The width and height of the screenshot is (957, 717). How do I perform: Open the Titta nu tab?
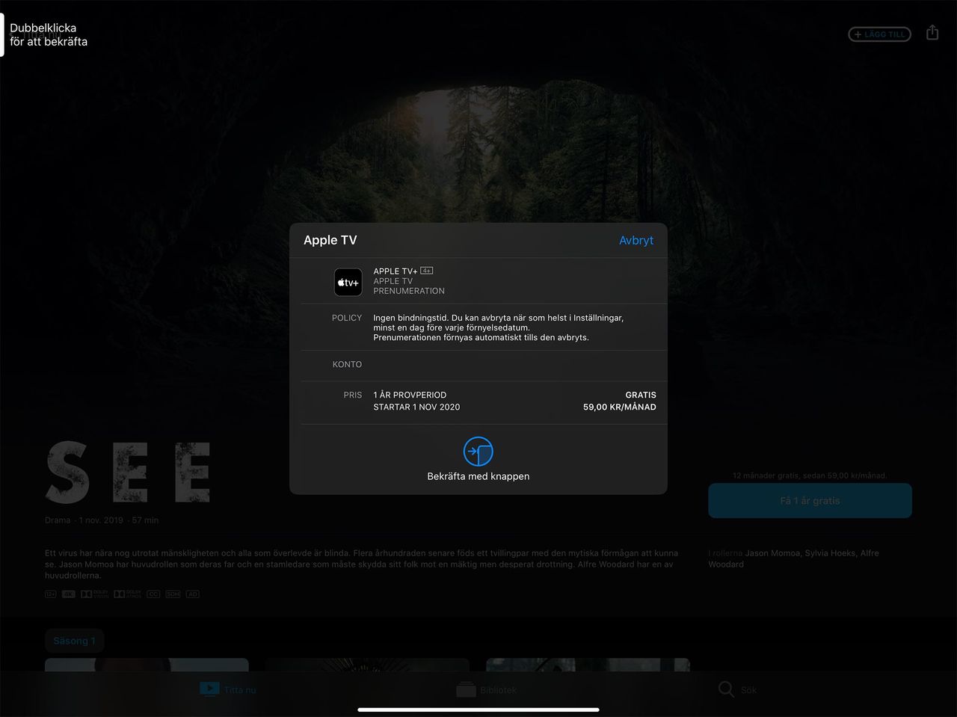[x=228, y=689]
